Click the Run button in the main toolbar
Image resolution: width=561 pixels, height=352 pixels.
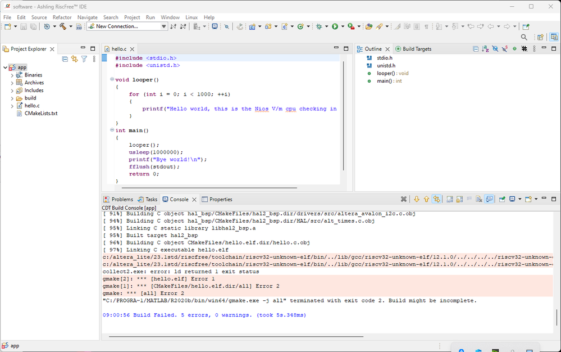pyautogui.click(x=335, y=26)
